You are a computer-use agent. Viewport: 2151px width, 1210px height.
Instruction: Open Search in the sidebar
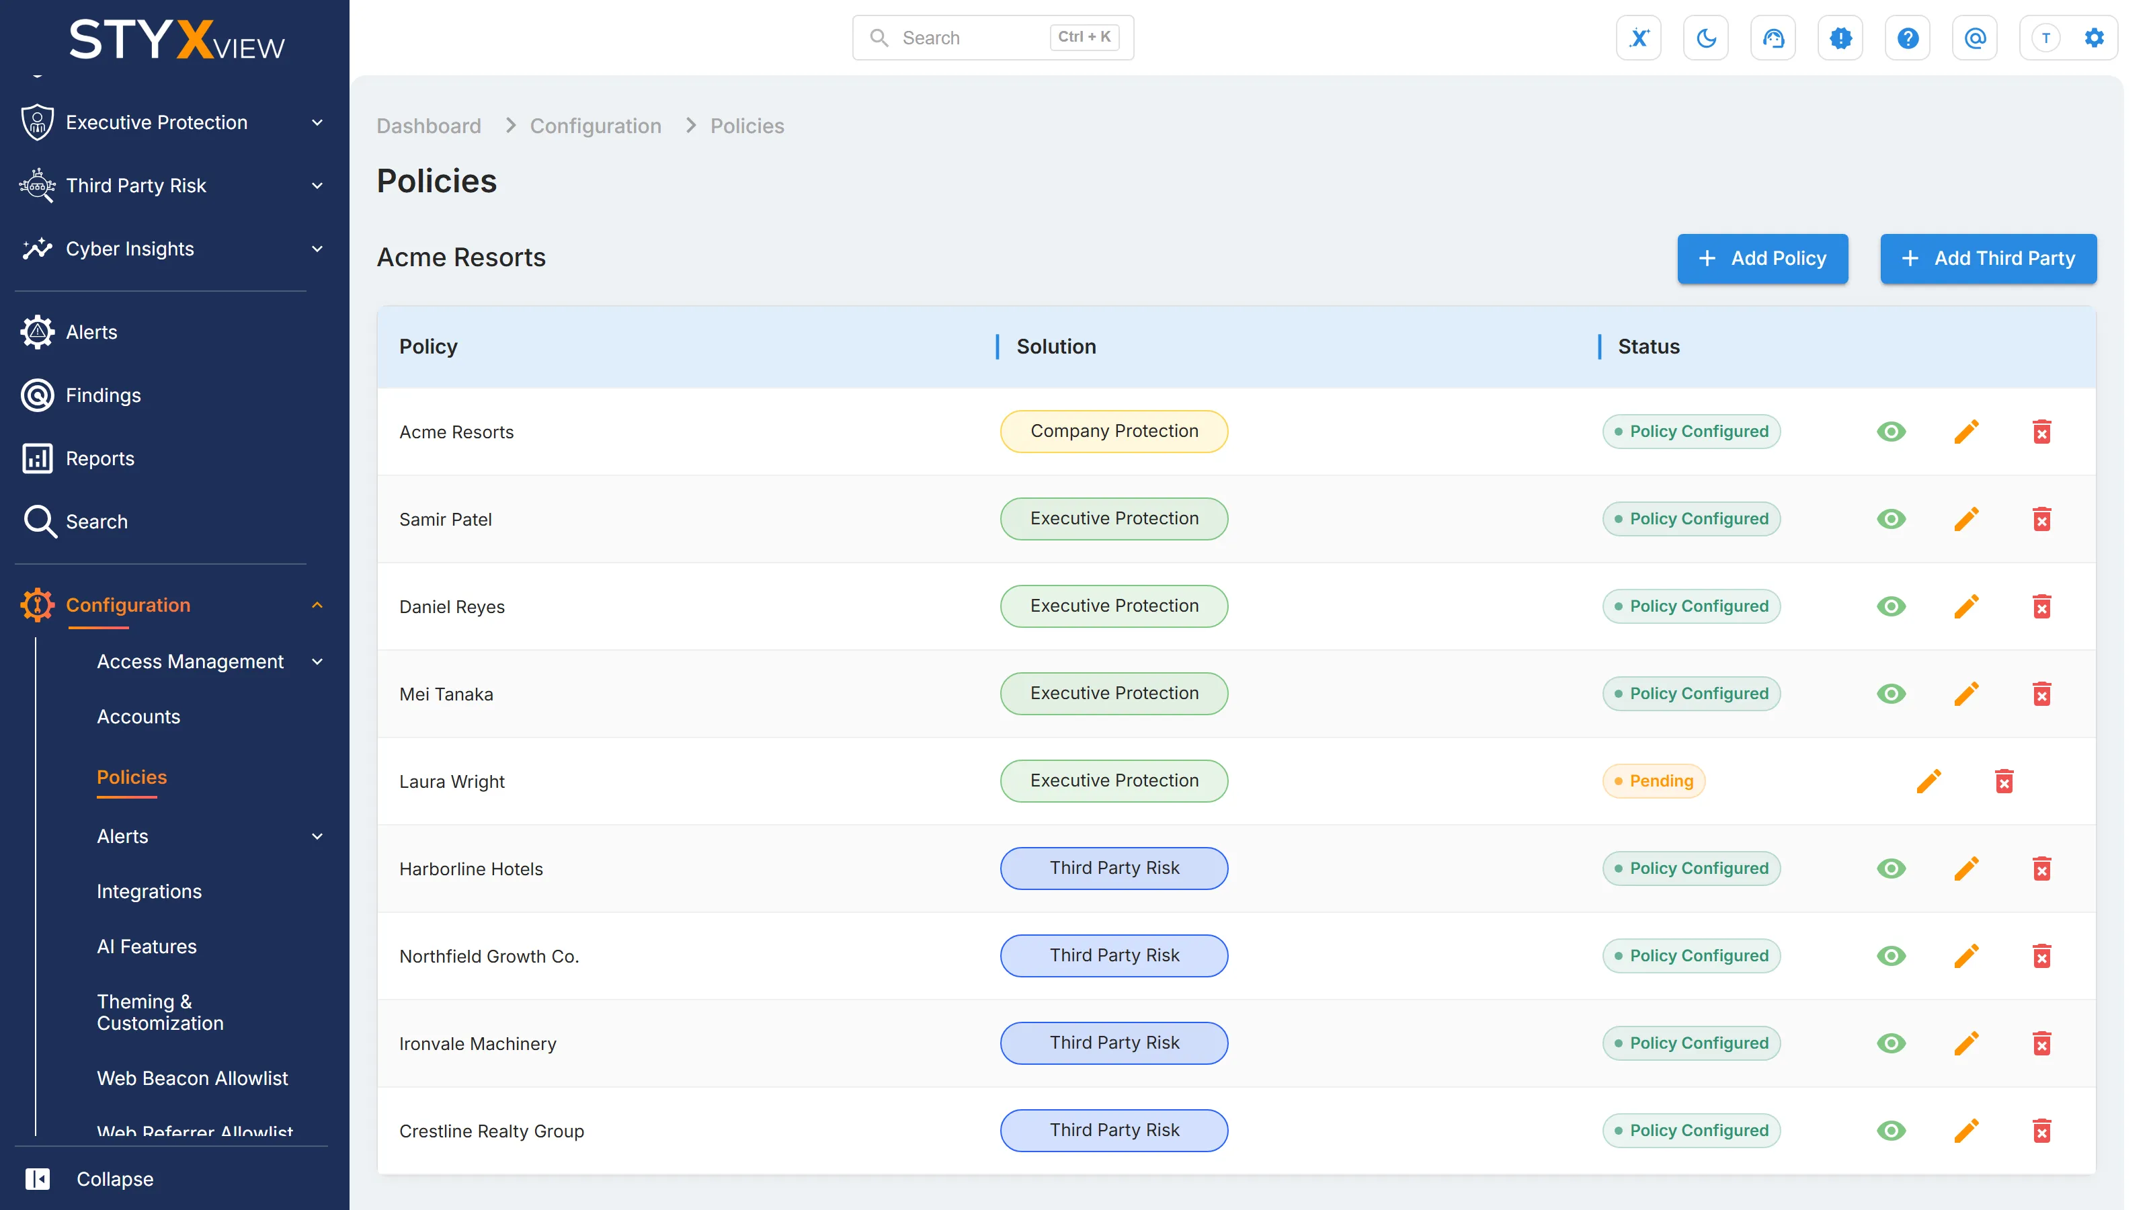pos(96,522)
